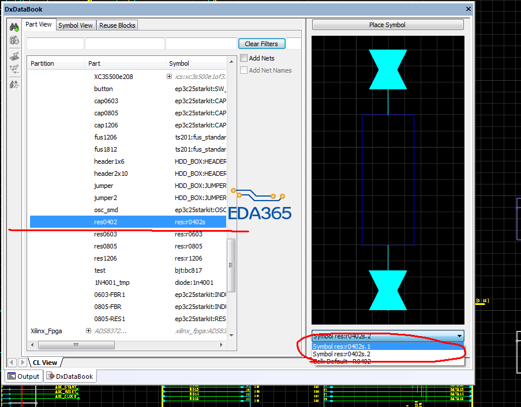Select the cap0603 part row
Viewport: 521px width, 407px height.
[x=128, y=101]
